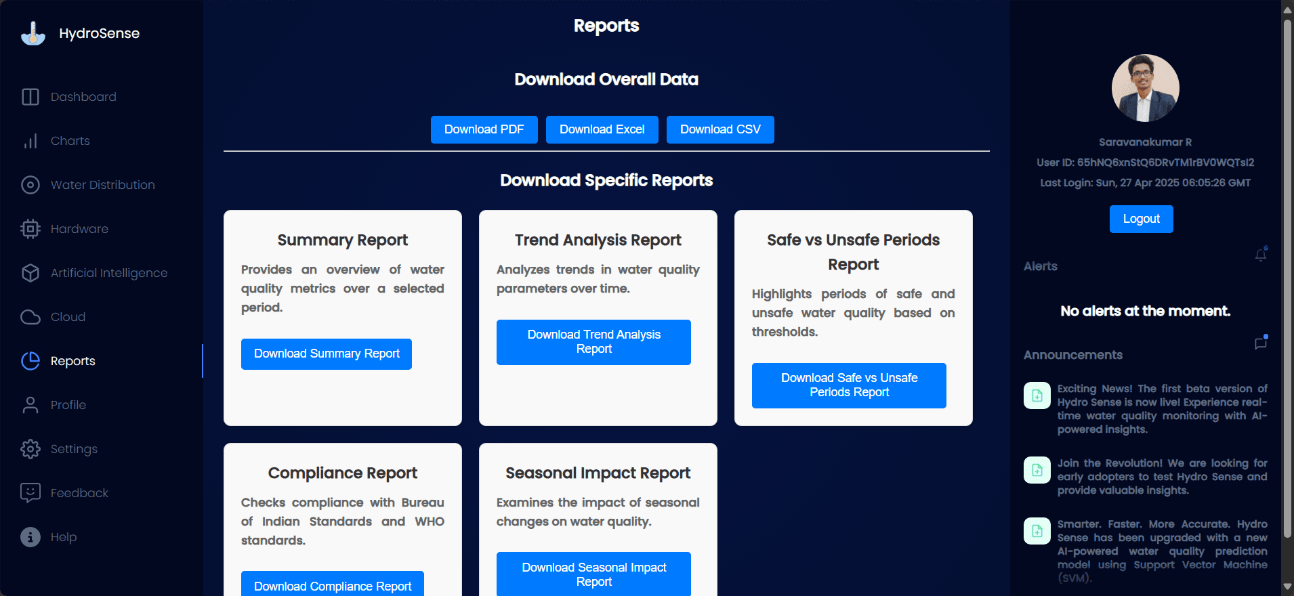Click the 'Seasonal Impact Report' card title
This screenshot has width=1294, height=596.
click(598, 473)
